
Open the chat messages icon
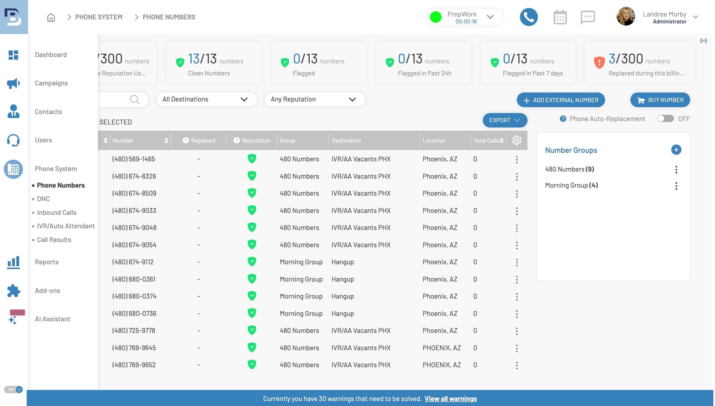(588, 17)
